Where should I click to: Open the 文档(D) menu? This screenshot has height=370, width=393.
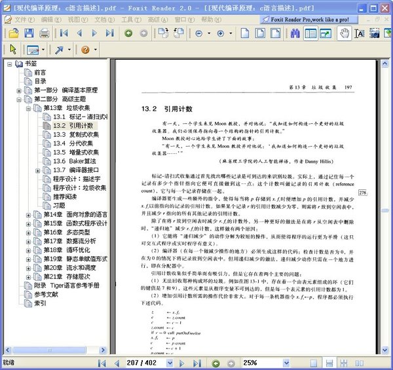104,20
